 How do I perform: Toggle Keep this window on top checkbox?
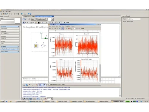pyautogui.click(x=49, y=84)
